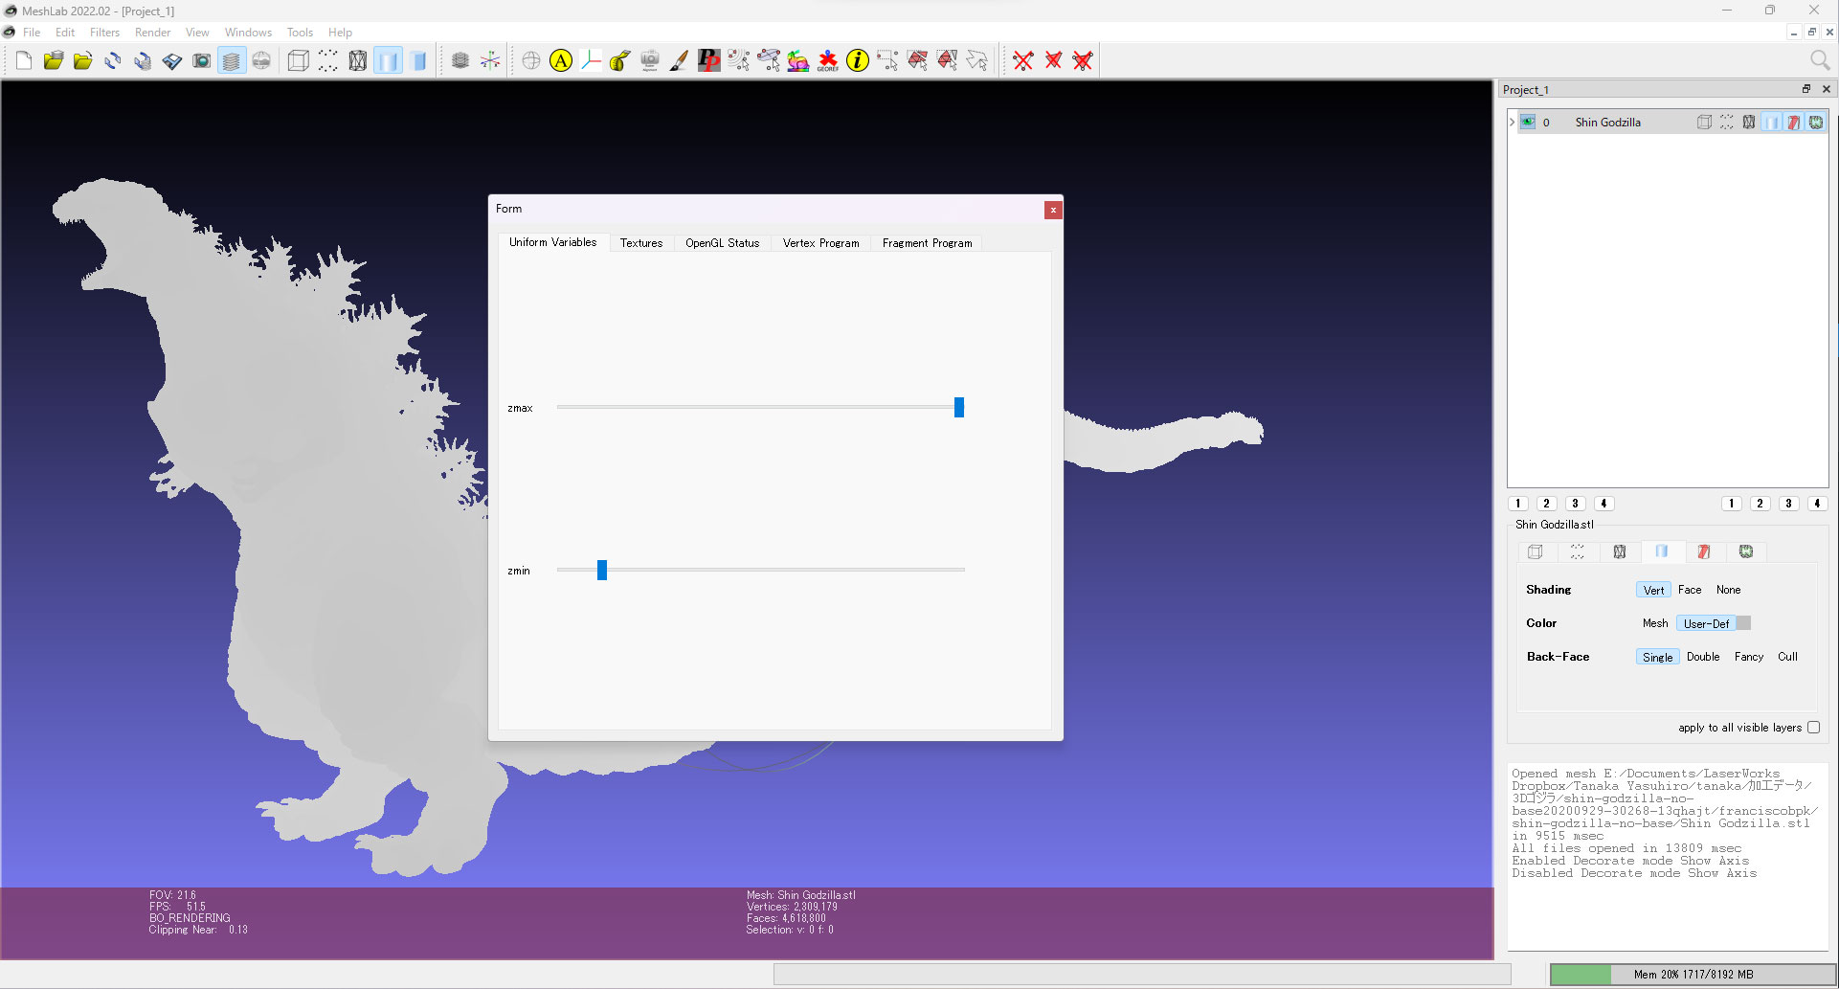The height and width of the screenshot is (989, 1839).
Task: Click the yellow Get Info icon
Action: click(858, 61)
